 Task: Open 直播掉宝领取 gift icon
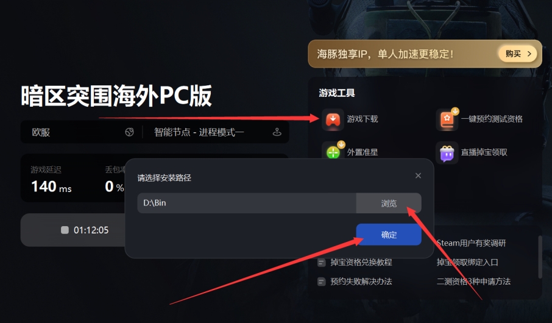click(447, 152)
